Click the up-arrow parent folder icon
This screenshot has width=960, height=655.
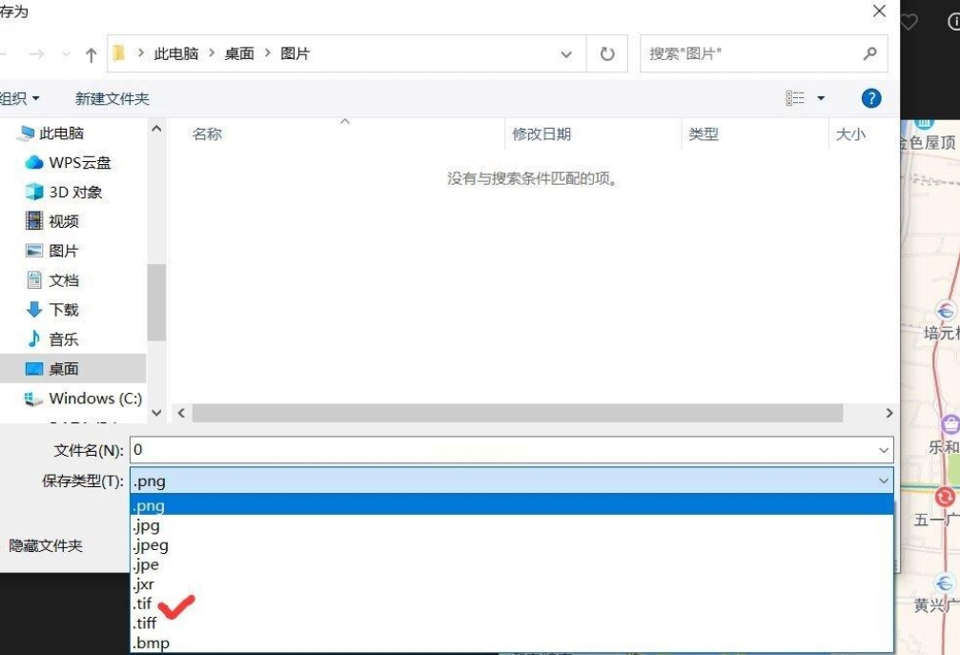click(x=92, y=54)
